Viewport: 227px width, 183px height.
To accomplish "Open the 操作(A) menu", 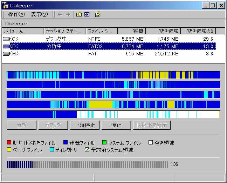I will [16, 14].
